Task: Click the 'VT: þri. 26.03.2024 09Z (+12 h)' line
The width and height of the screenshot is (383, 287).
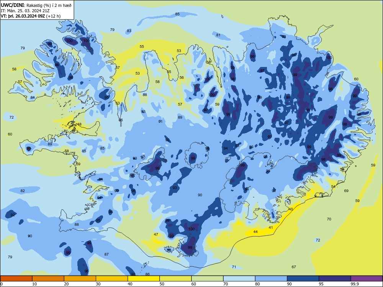Action: coord(31,16)
